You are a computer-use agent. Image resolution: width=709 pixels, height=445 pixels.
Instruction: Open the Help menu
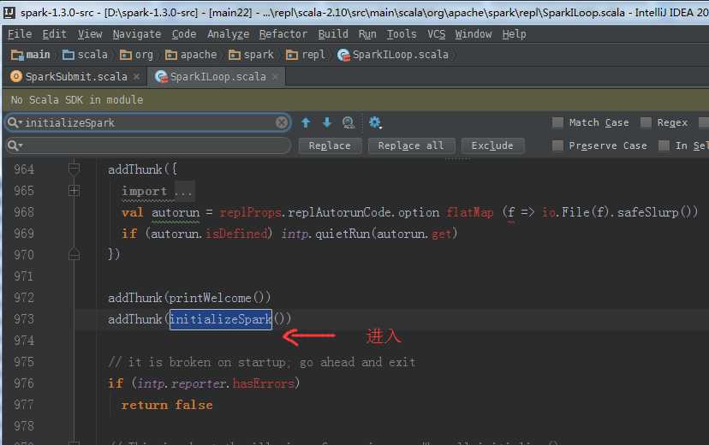514,34
